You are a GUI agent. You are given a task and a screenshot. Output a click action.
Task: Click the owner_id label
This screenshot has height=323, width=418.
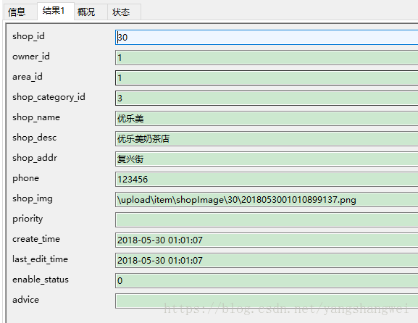(x=31, y=56)
